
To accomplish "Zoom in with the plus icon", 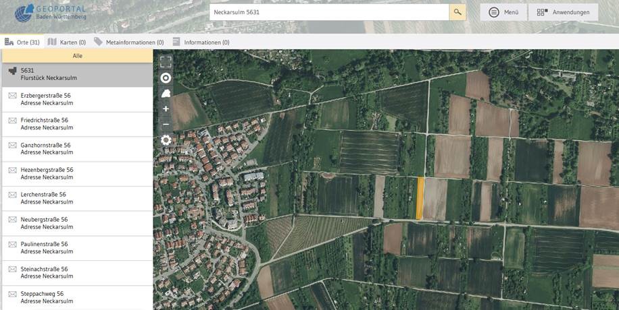I will pos(166,109).
